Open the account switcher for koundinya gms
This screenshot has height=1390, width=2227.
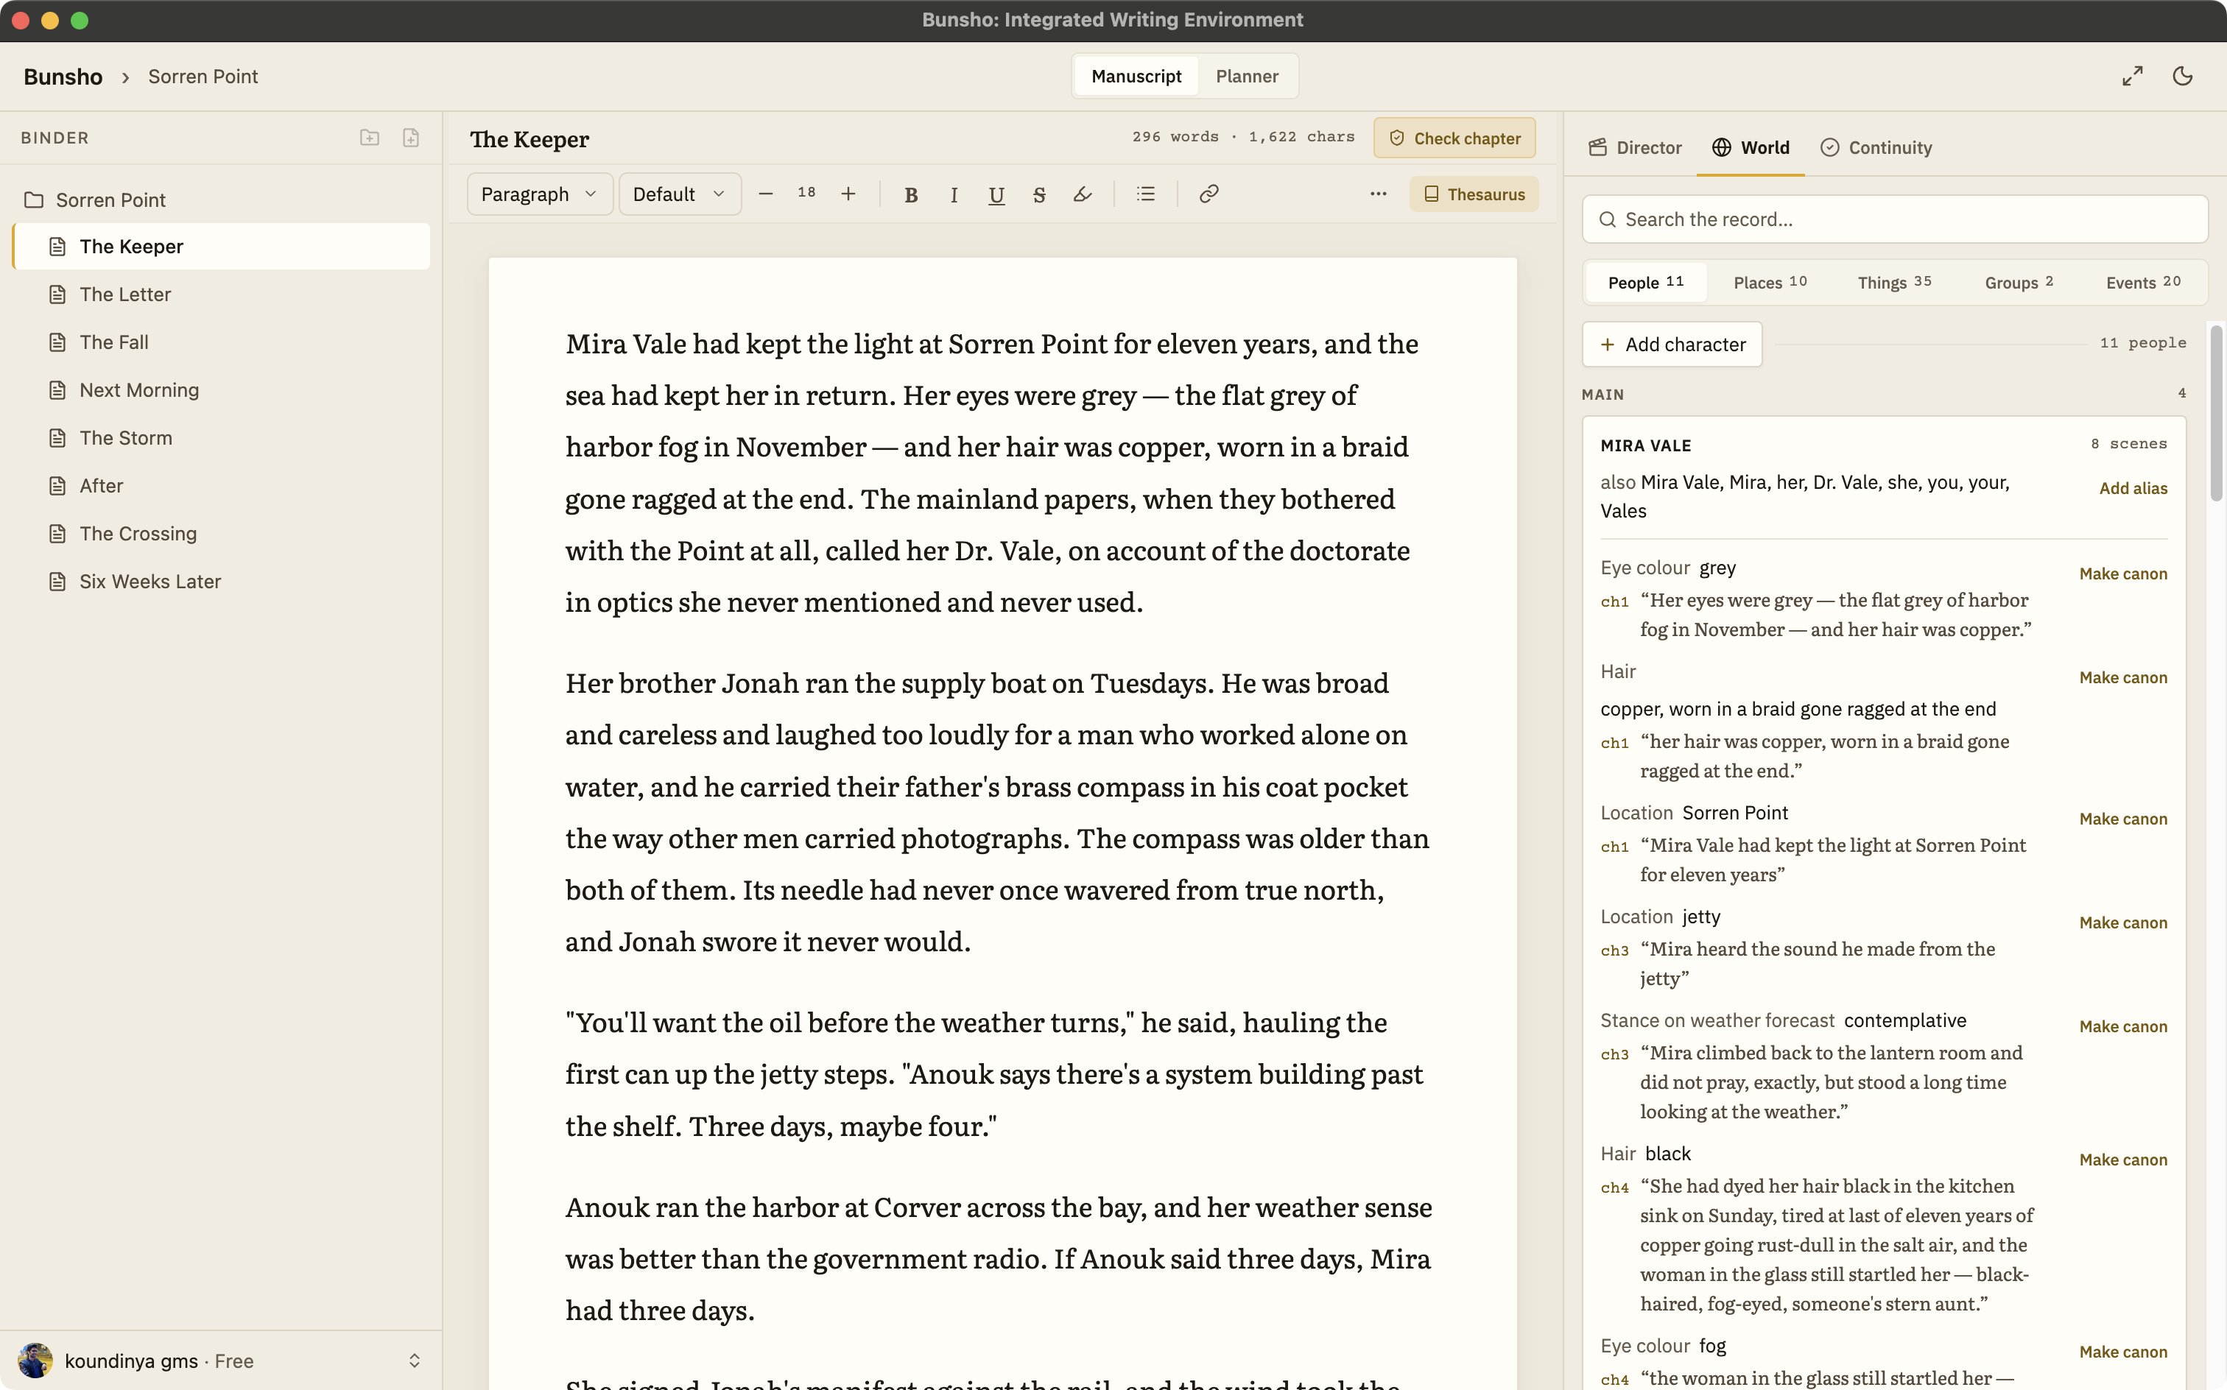click(415, 1361)
